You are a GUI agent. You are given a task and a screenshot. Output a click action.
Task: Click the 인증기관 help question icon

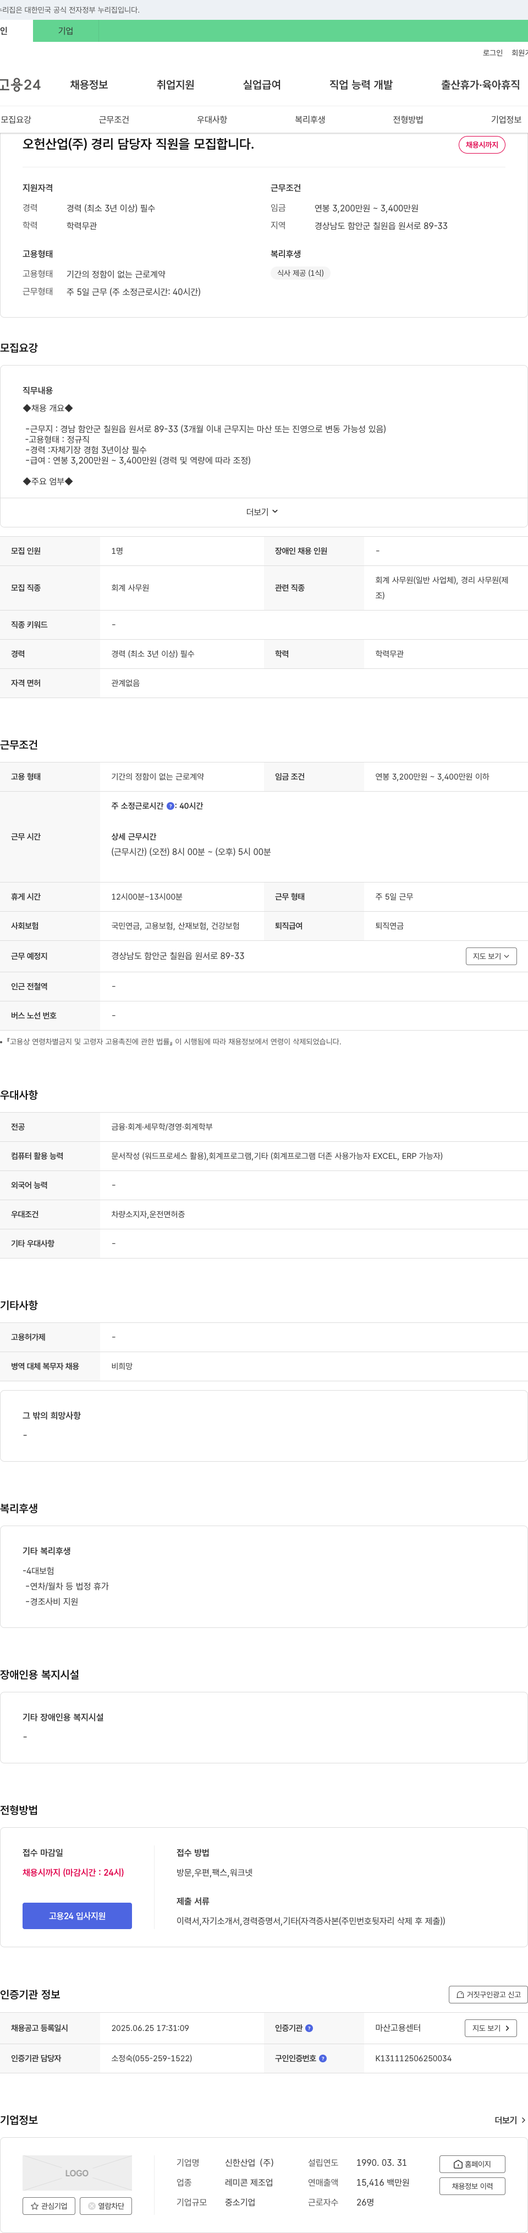pos(309,2028)
